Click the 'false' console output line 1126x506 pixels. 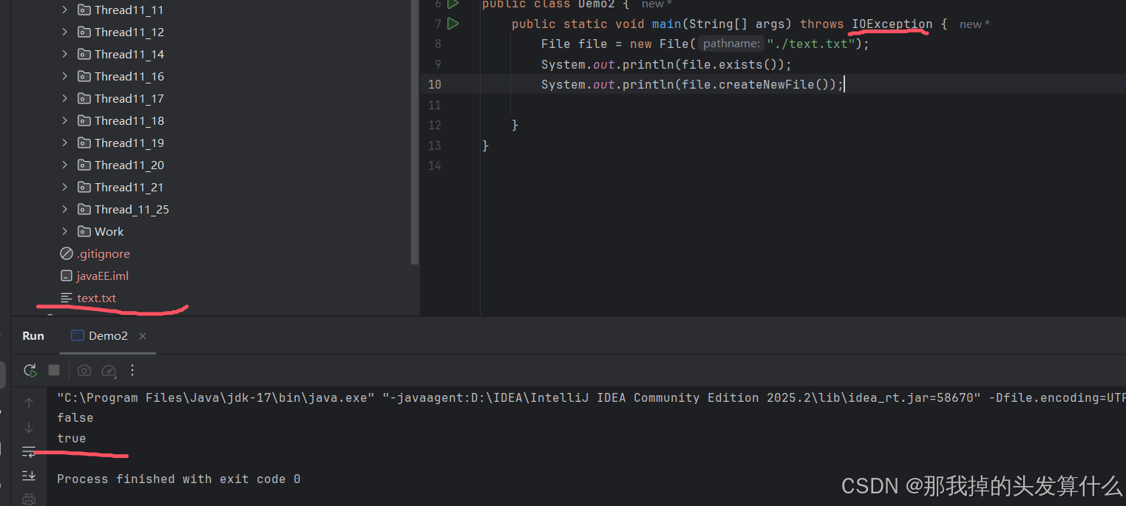75,418
